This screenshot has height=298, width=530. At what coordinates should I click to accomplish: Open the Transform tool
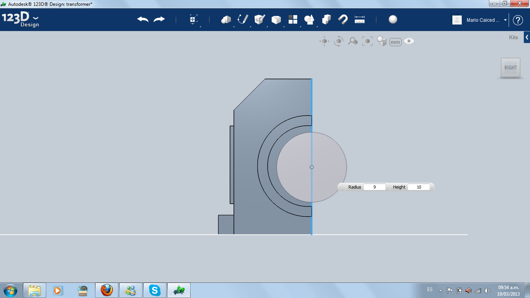pyautogui.click(x=194, y=19)
